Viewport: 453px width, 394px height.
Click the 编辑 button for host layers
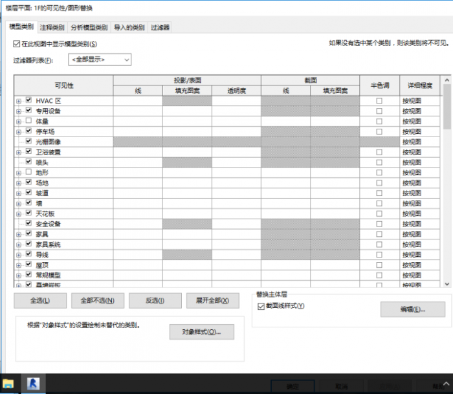[403, 310]
